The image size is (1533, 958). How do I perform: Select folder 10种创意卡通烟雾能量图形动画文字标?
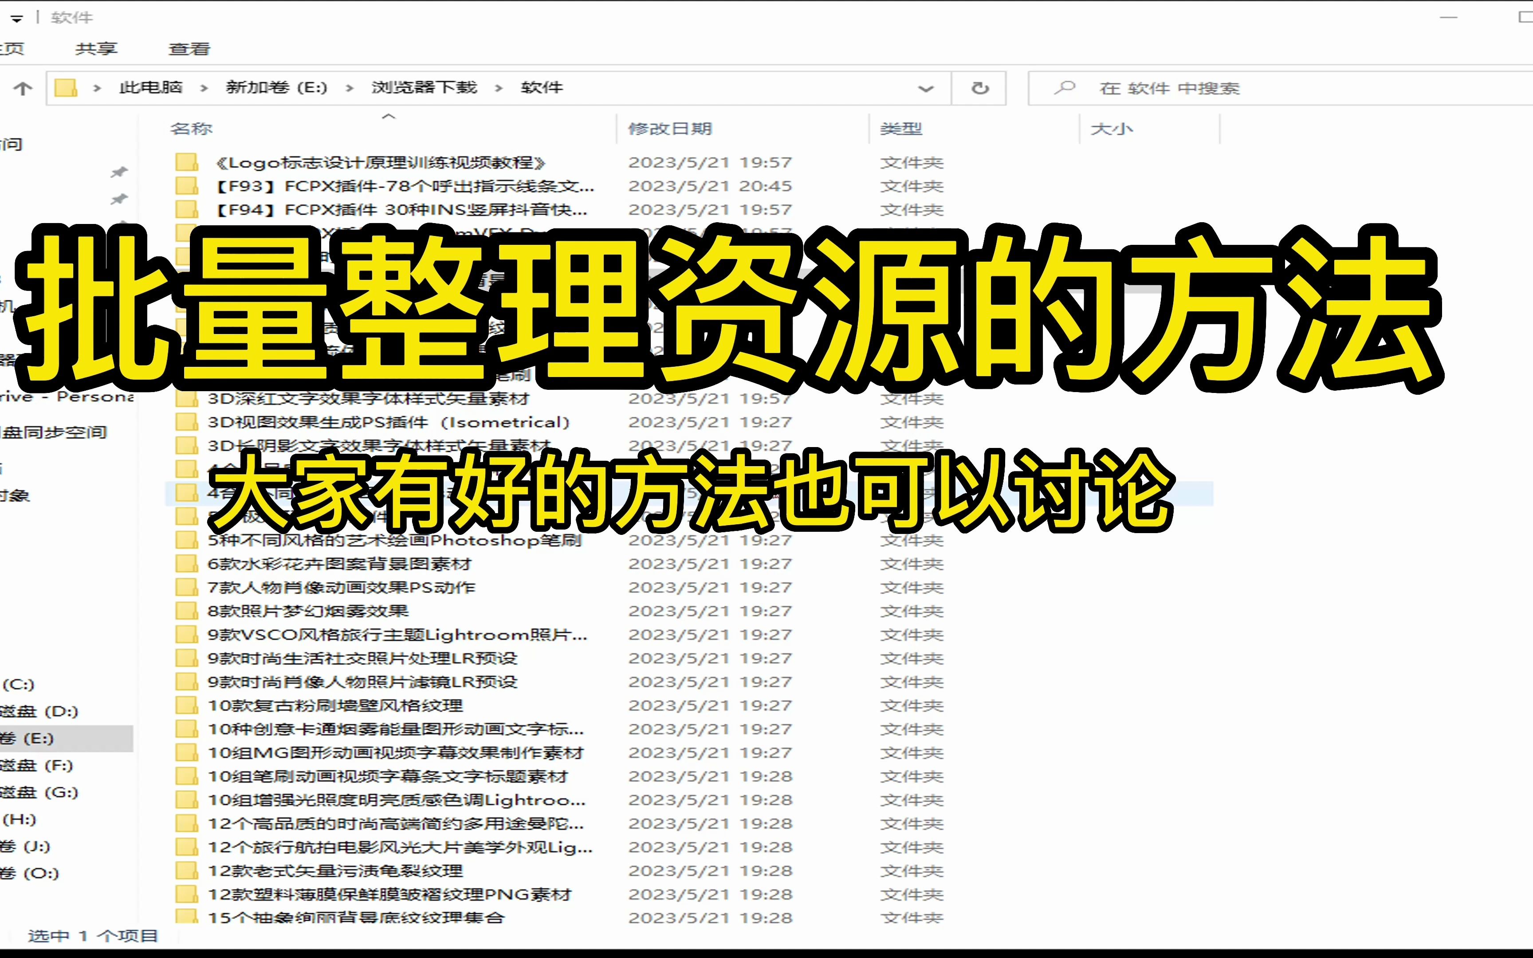396,729
